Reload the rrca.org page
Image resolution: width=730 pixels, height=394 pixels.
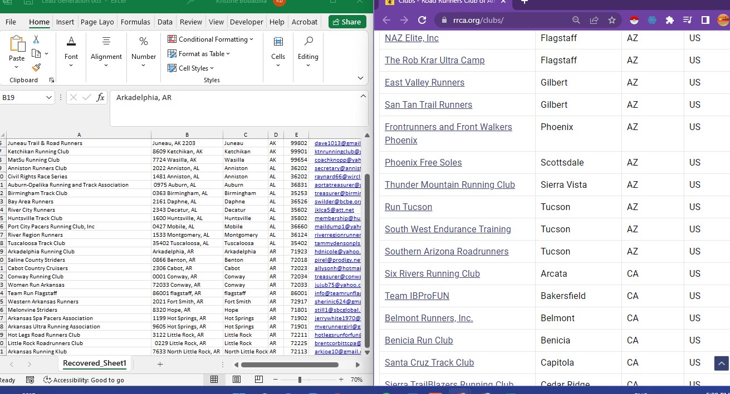(x=422, y=20)
